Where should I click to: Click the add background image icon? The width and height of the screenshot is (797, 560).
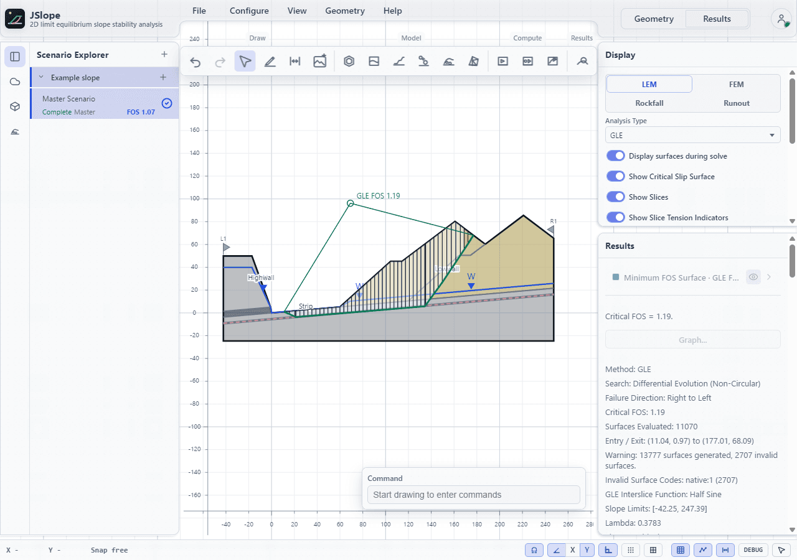coord(320,62)
